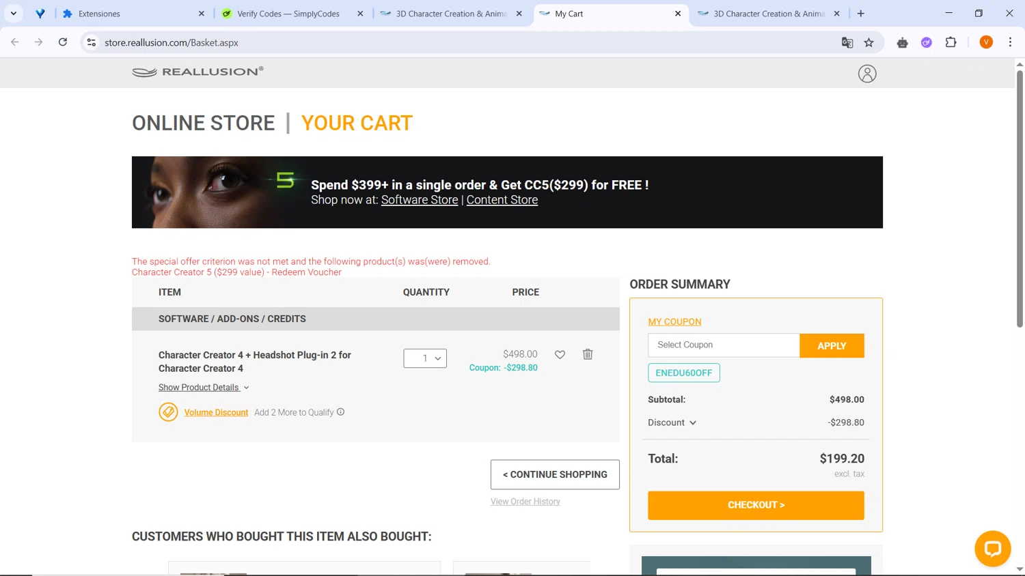Image resolution: width=1025 pixels, height=576 pixels.
Task: Switch to the pinned tab with V logo
Action: tap(40, 14)
